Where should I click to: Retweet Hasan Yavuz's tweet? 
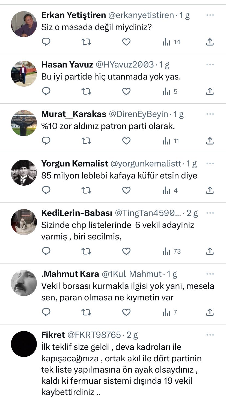[86, 91]
